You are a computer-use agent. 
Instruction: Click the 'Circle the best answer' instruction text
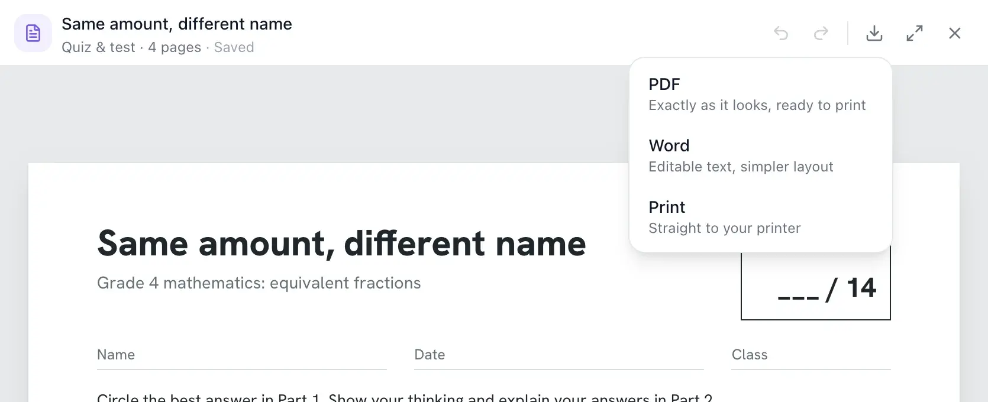[x=405, y=397]
